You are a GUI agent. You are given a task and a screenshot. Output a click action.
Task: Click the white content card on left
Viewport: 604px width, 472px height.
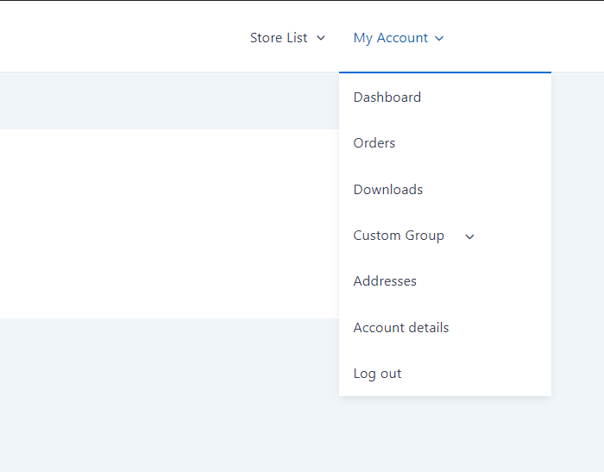(169, 223)
